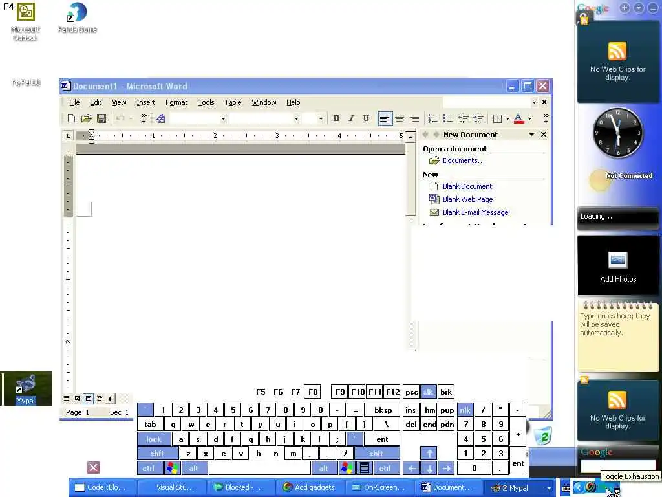
Task: Click the left arrow key on on-screen keyboard
Action: click(412, 469)
